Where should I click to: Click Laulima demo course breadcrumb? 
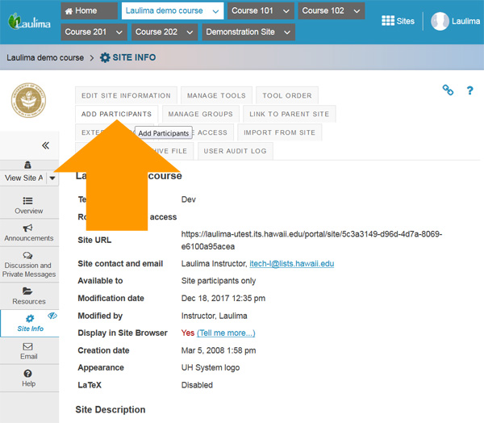(x=45, y=57)
